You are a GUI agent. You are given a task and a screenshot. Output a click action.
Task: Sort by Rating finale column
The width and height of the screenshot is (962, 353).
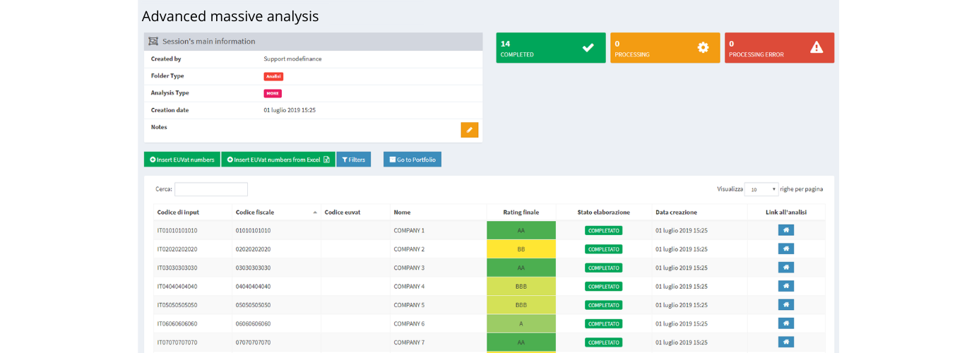tap(521, 212)
